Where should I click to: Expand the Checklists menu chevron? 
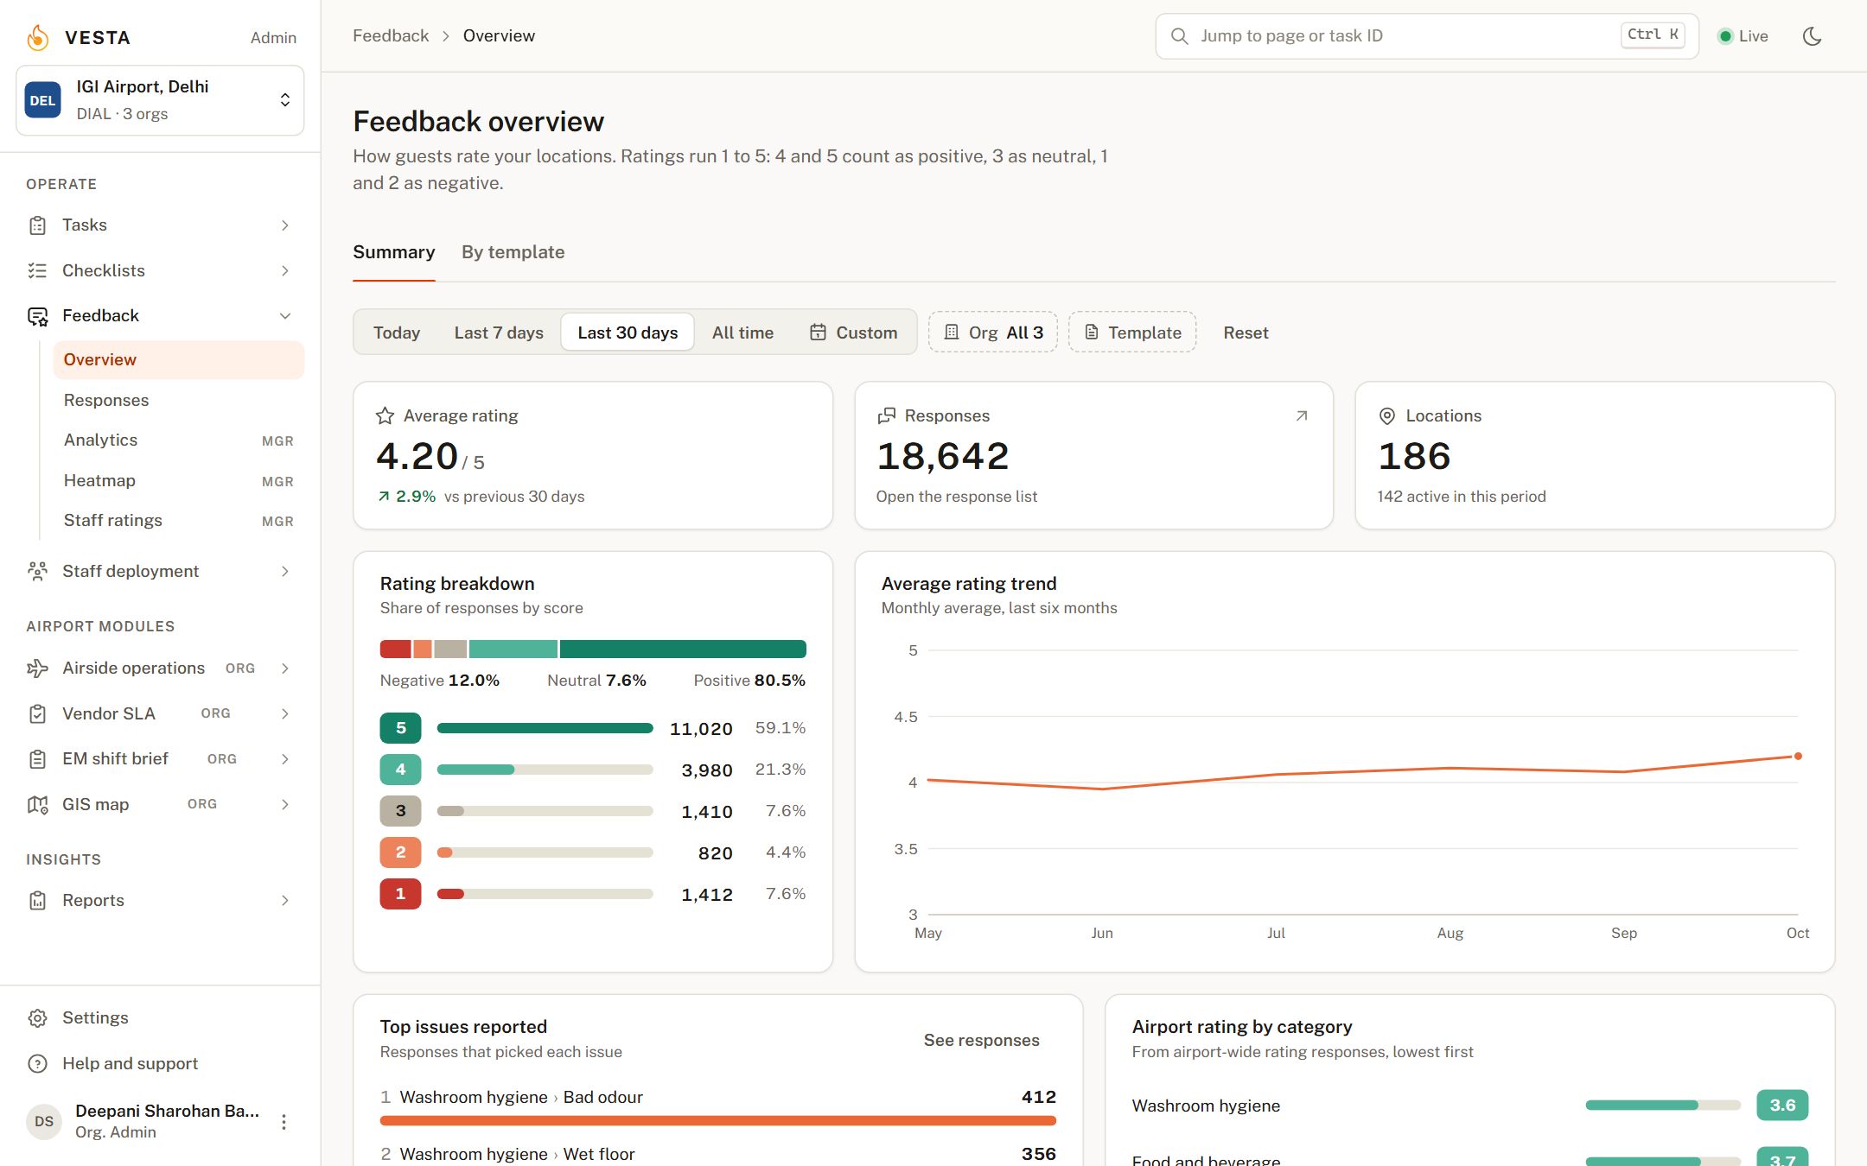coord(285,271)
